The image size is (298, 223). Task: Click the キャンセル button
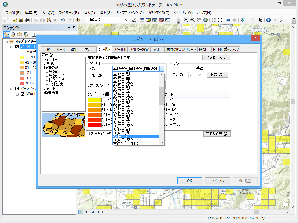pos(217,181)
